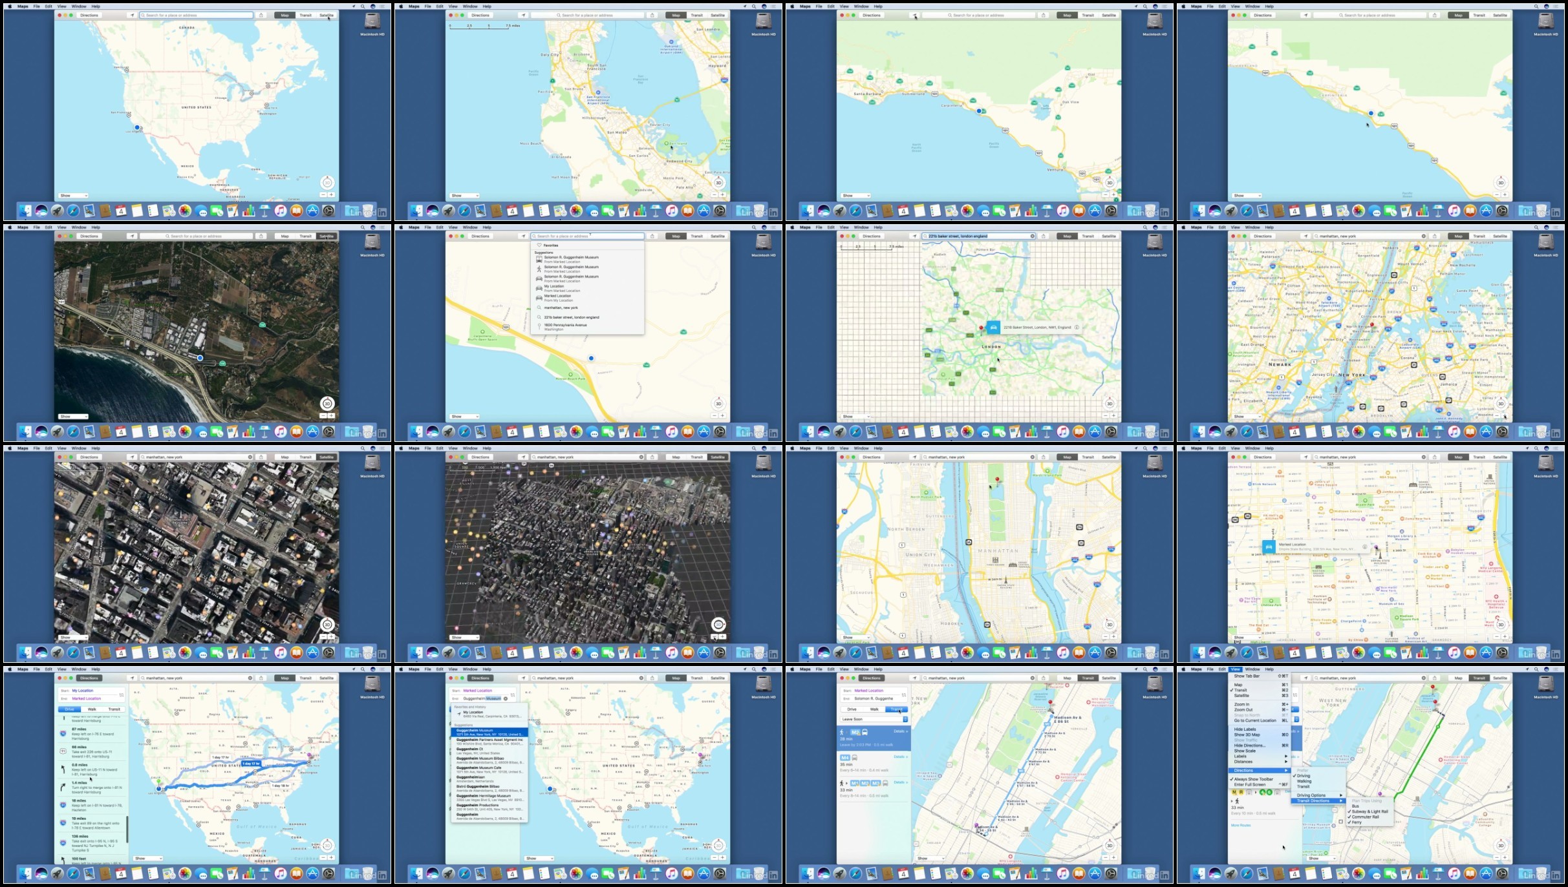Click the More Routes link
Screen dimensions: 1568x887
tap(1240, 825)
